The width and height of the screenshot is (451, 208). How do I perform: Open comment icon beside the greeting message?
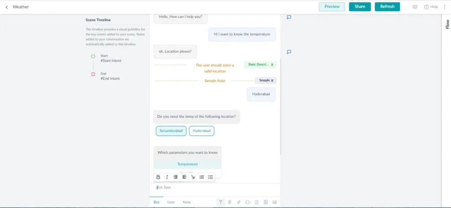coord(289,17)
